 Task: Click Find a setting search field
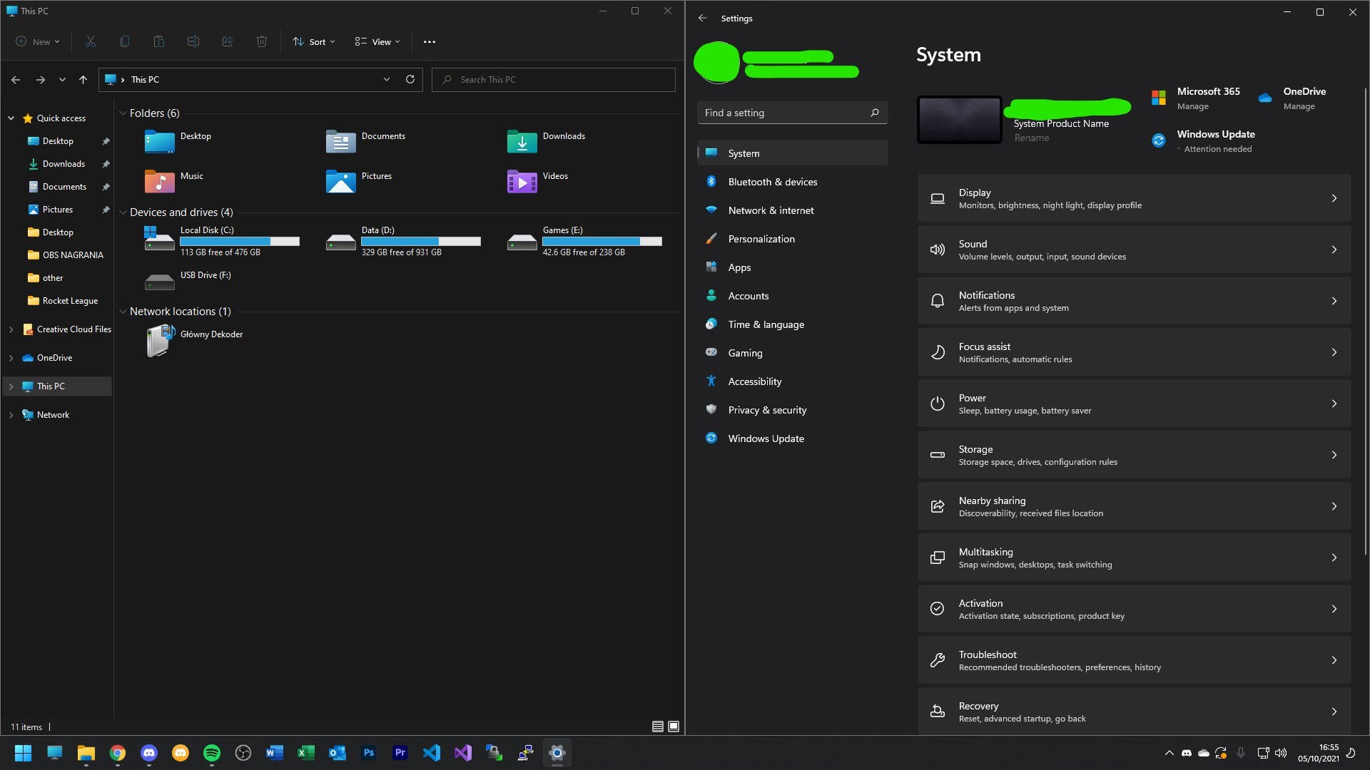coord(791,112)
